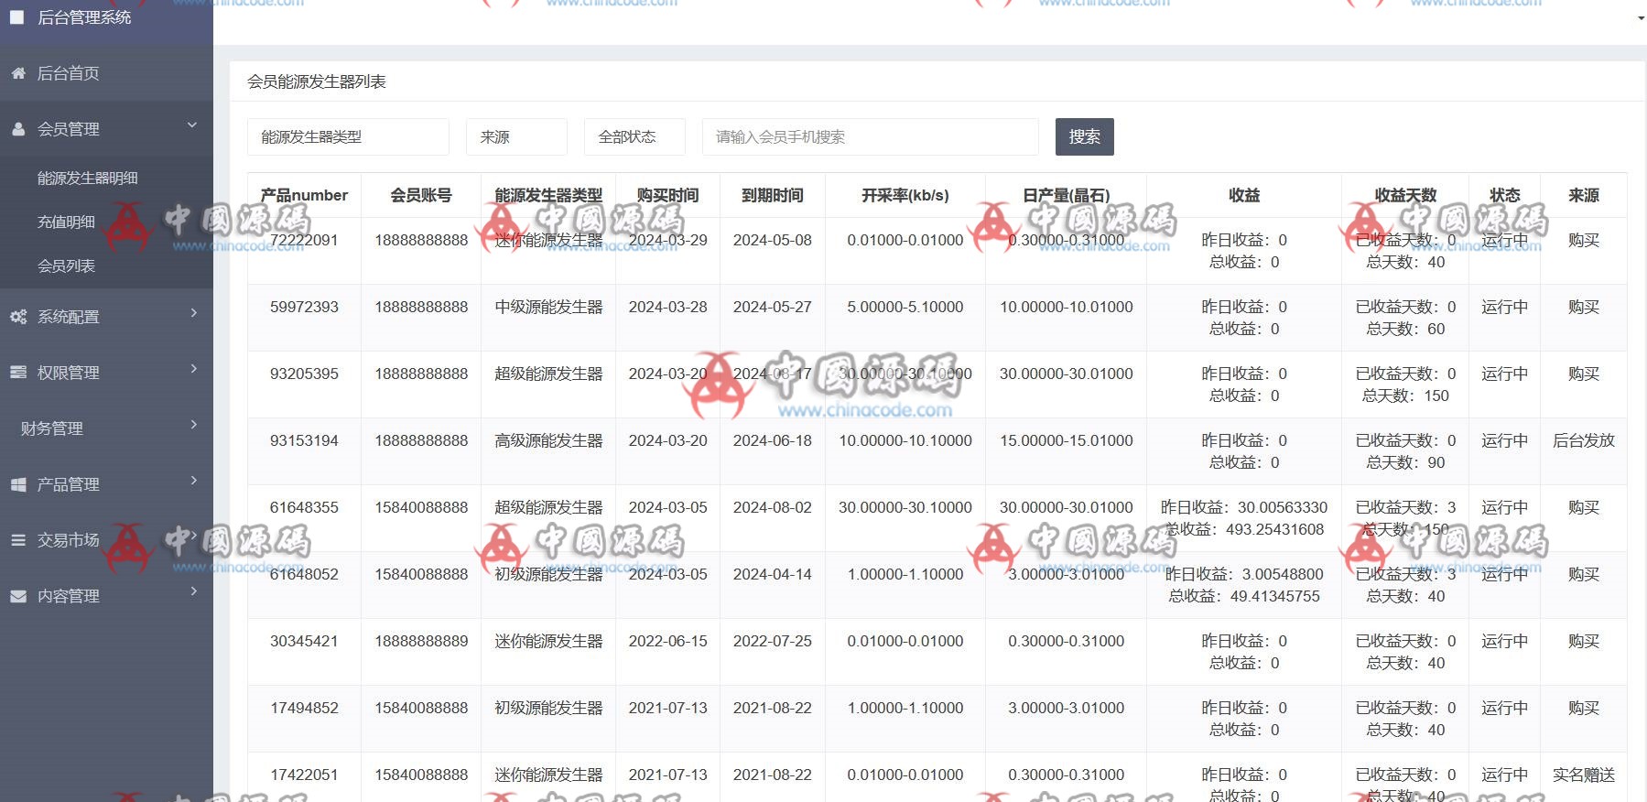Screen dimensions: 1647x802
Task: Click the bars icon beside 交易市场
Action: (18, 540)
